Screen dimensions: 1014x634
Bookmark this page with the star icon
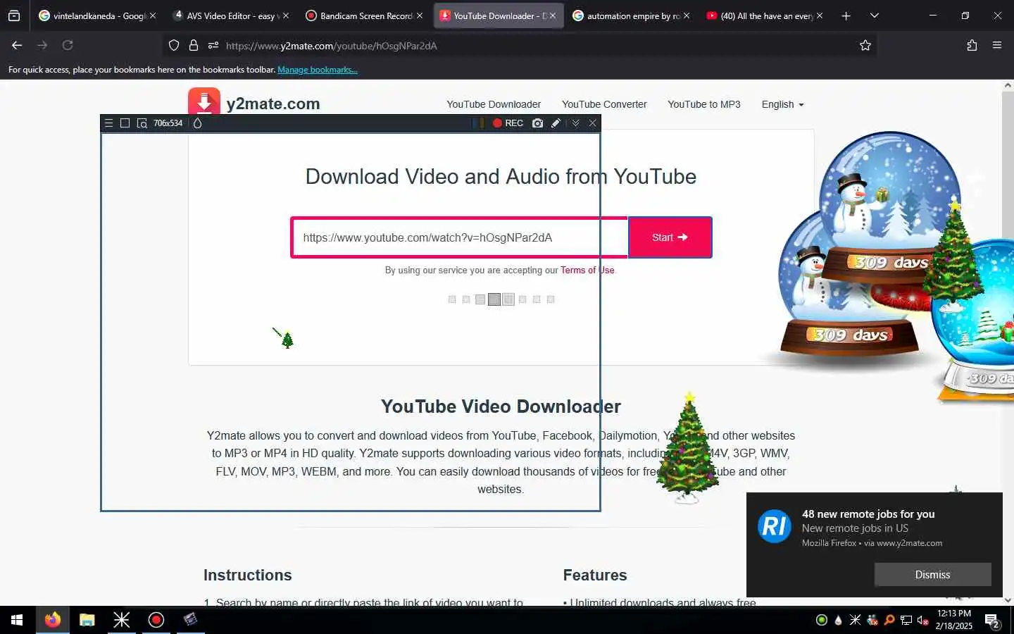[x=865, y=45]
